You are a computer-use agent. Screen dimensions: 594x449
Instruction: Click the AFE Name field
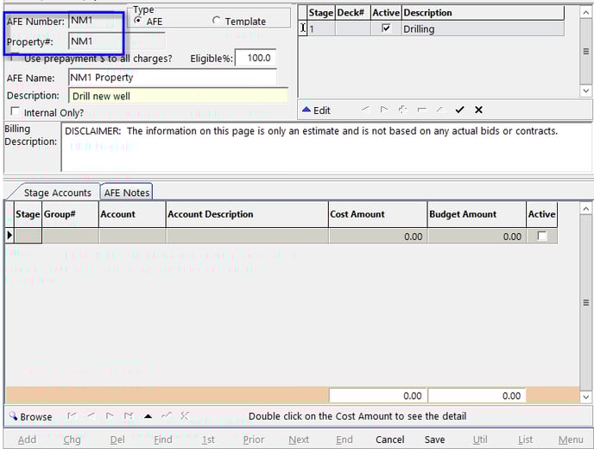coord(173,78)
